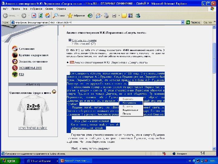Click the RU language indicator in tray

pyautogui.click(x=190, y=161)
